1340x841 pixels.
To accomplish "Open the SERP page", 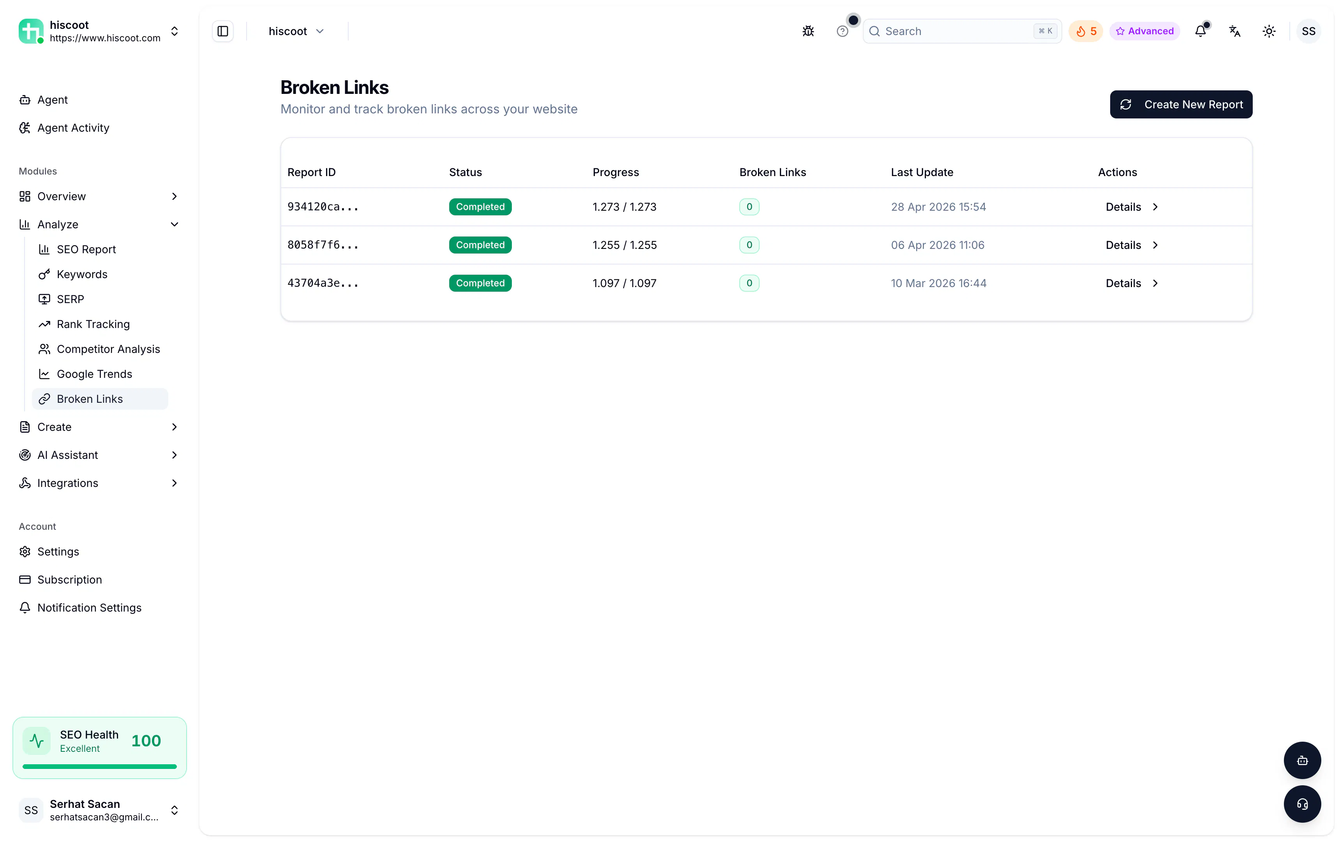I will [x=100, y=299].
